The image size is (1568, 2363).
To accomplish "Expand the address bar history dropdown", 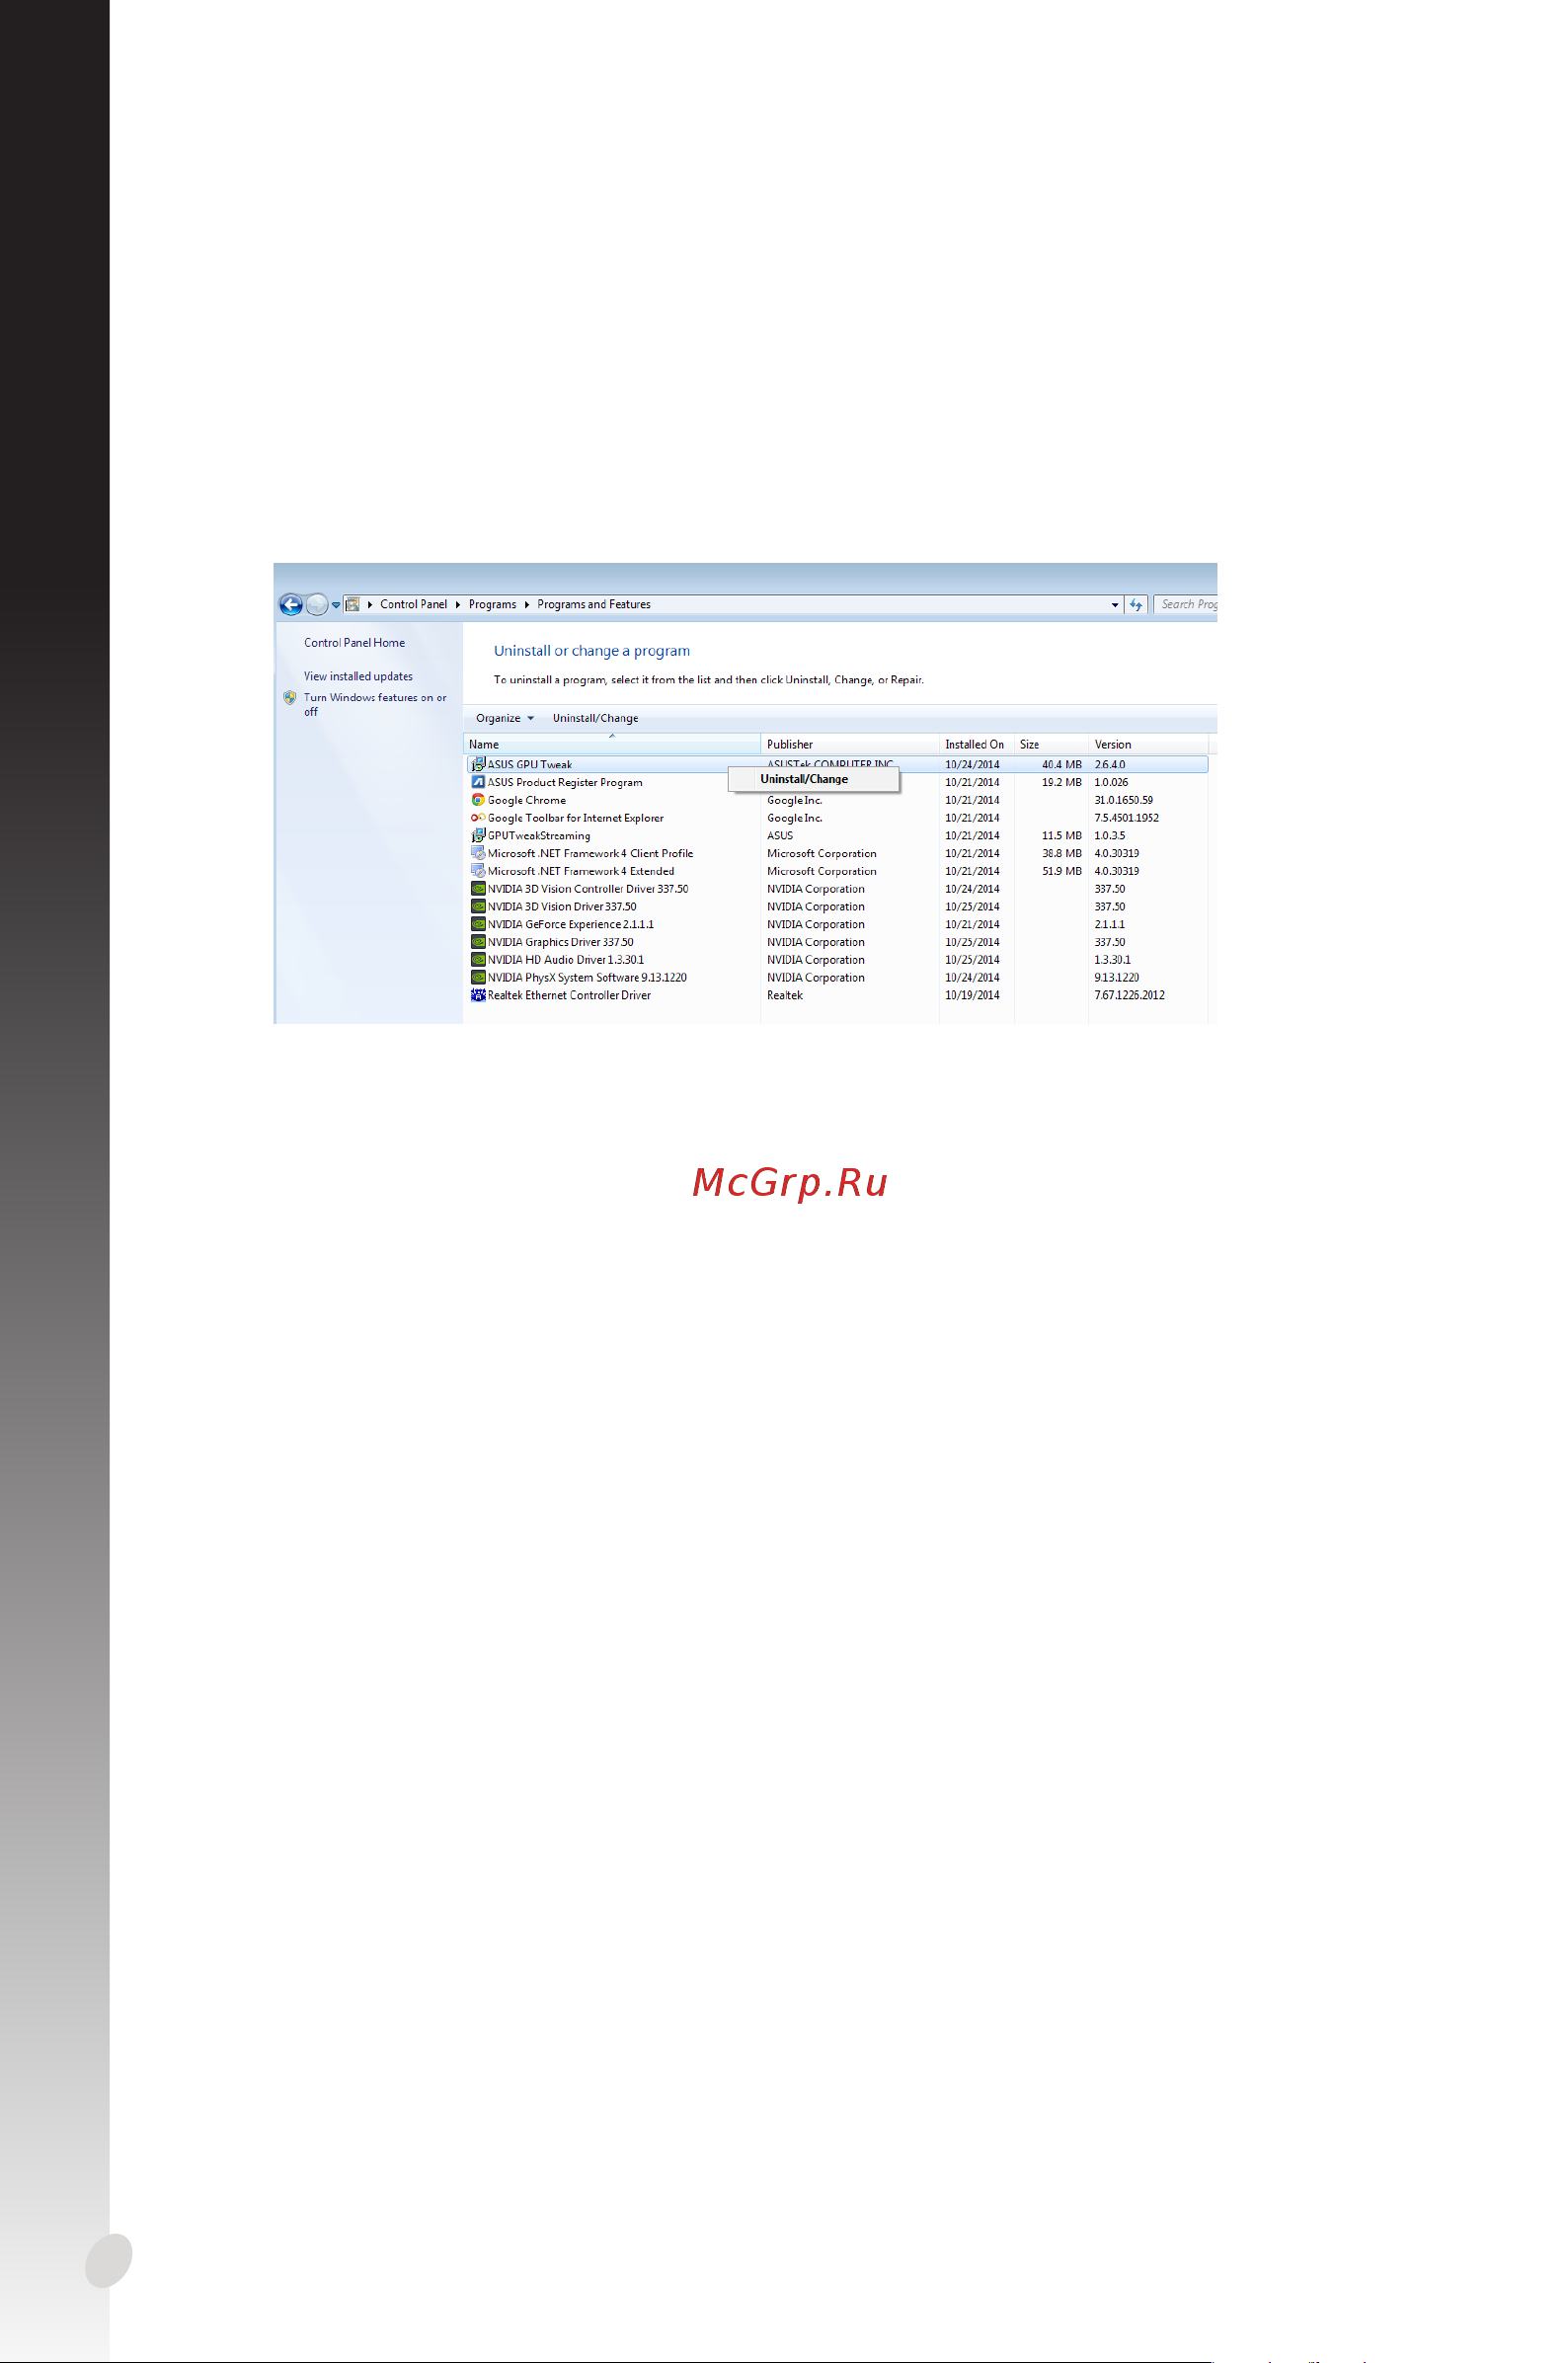I will coord(1115,605).
